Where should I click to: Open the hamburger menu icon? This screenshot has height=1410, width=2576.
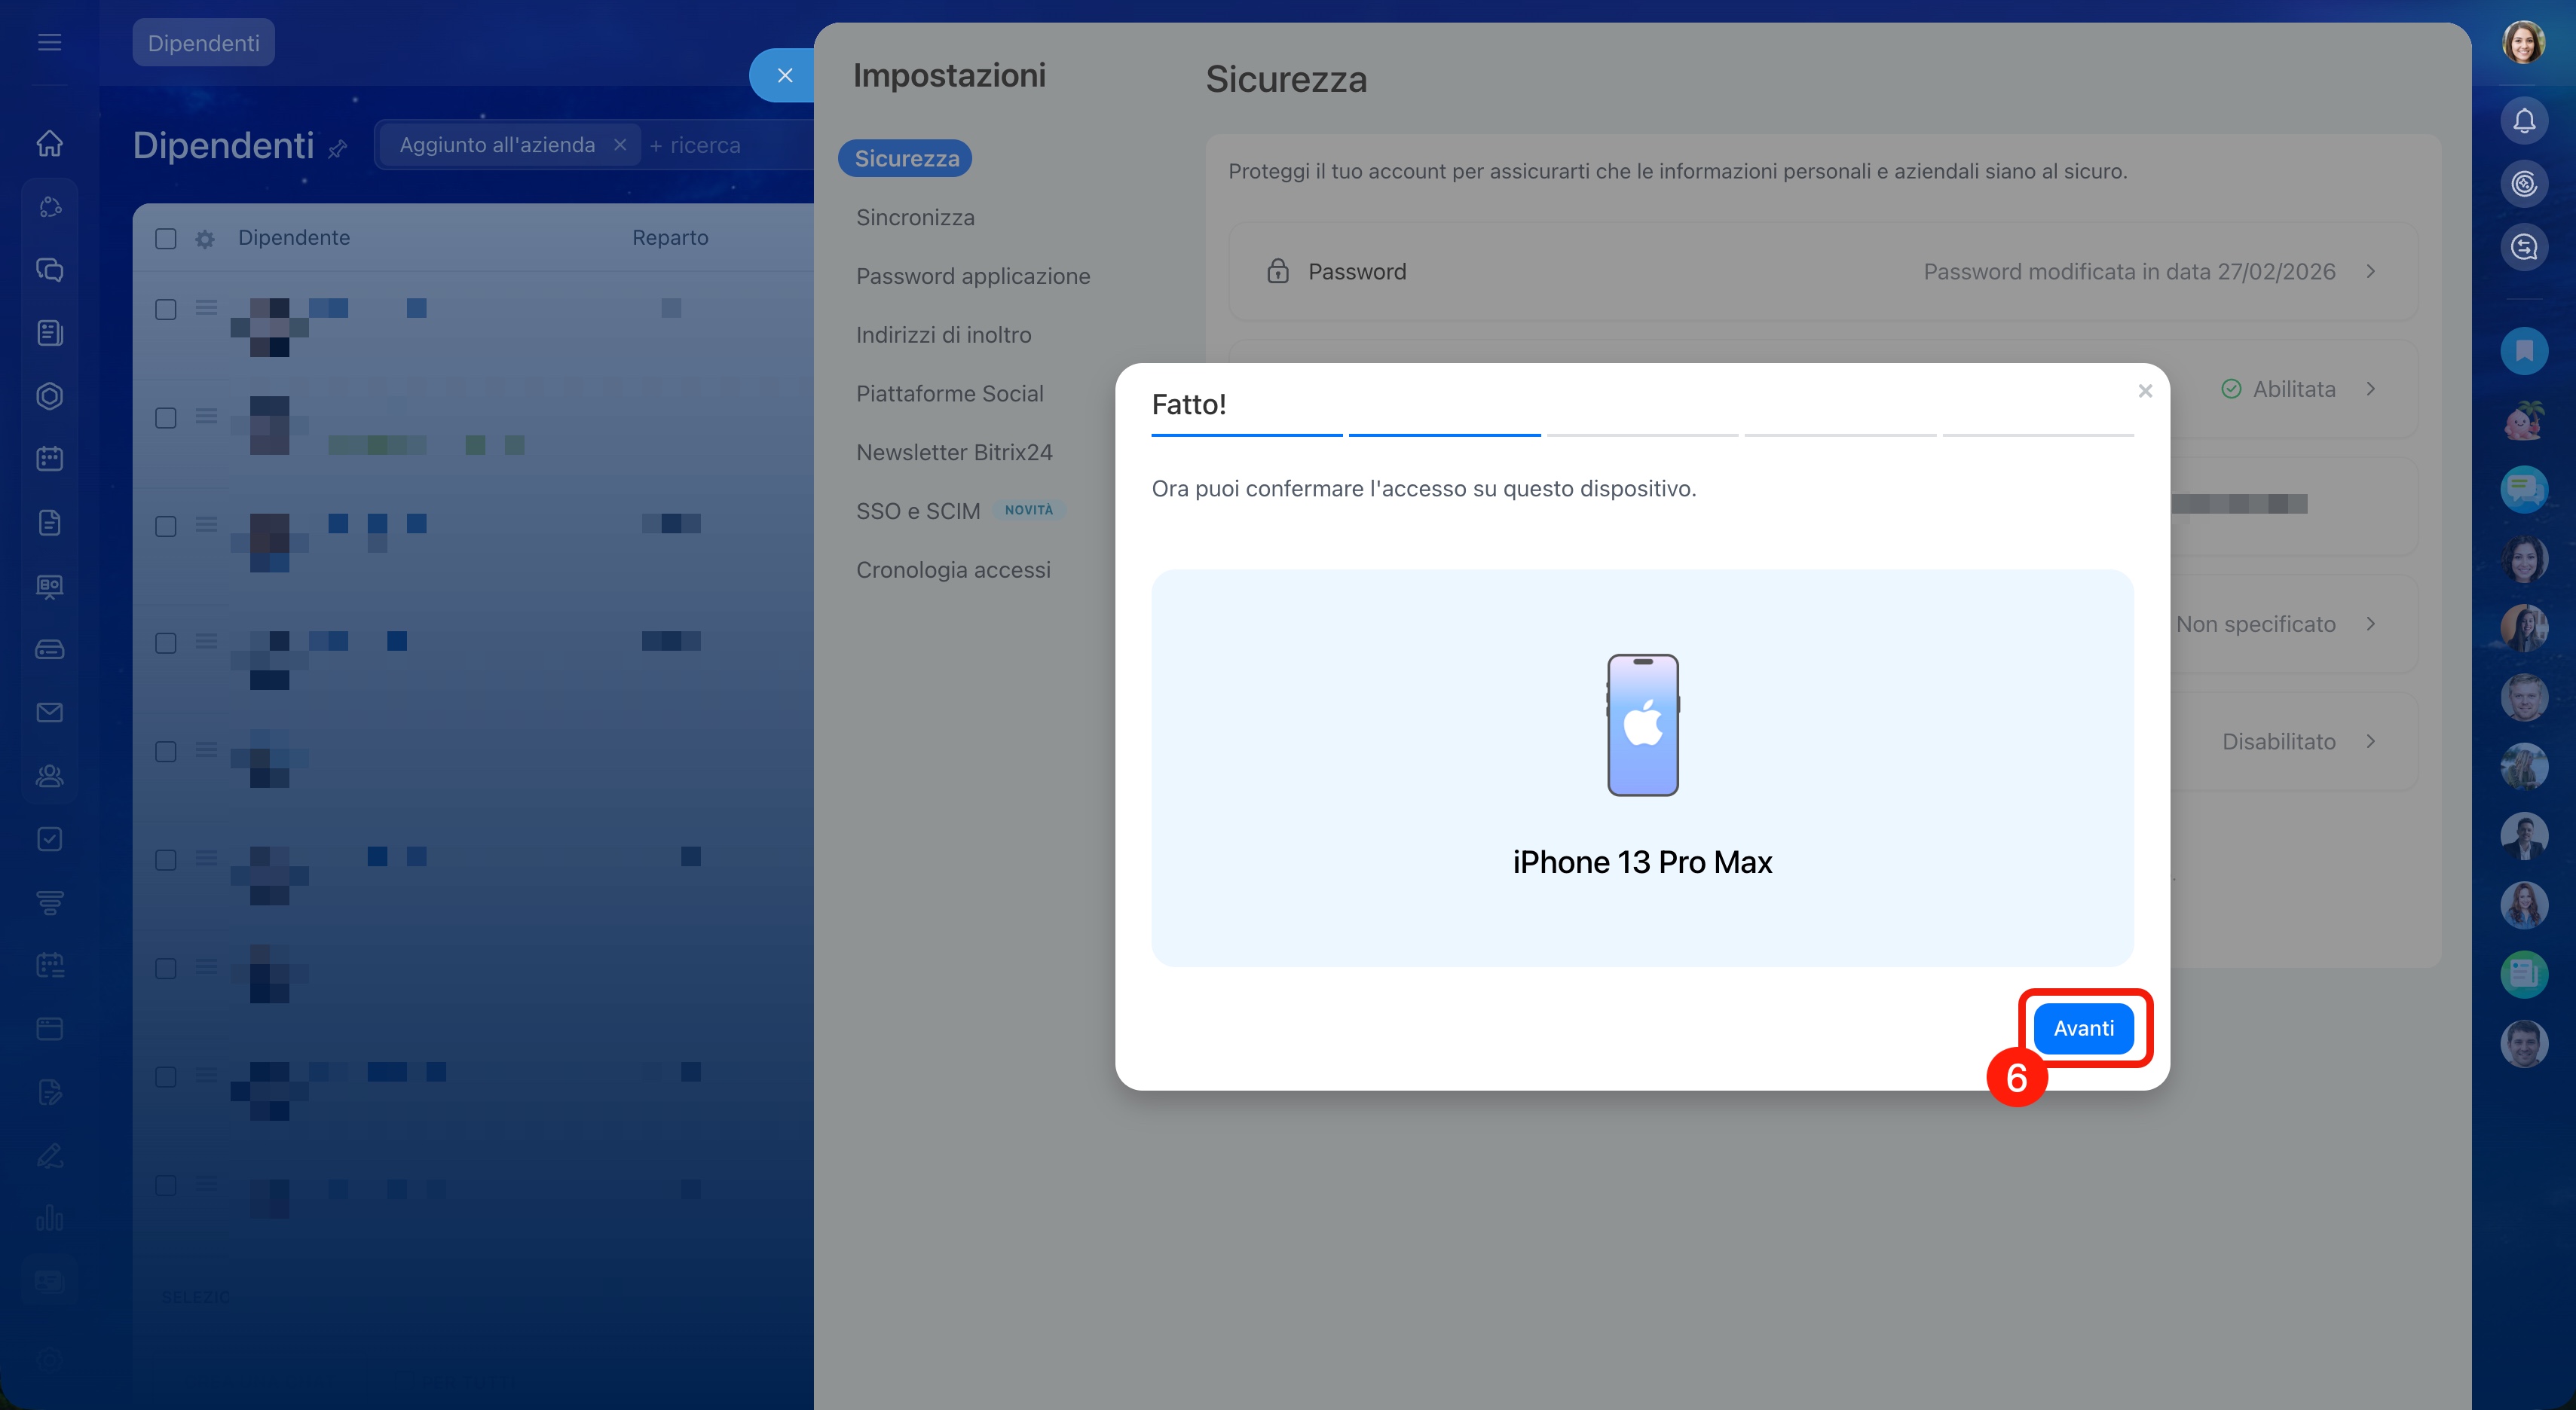(49, 42)
